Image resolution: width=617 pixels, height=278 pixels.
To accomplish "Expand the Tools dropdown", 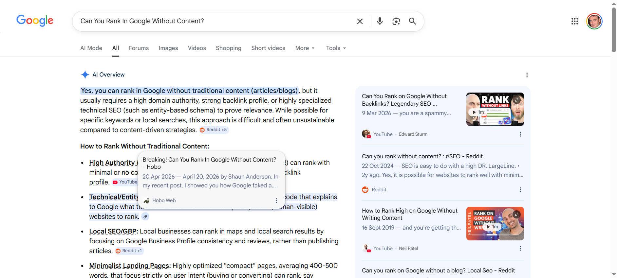I will point(336,48).
